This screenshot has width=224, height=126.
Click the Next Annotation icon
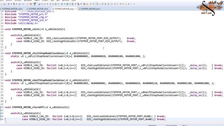point(112,4)
